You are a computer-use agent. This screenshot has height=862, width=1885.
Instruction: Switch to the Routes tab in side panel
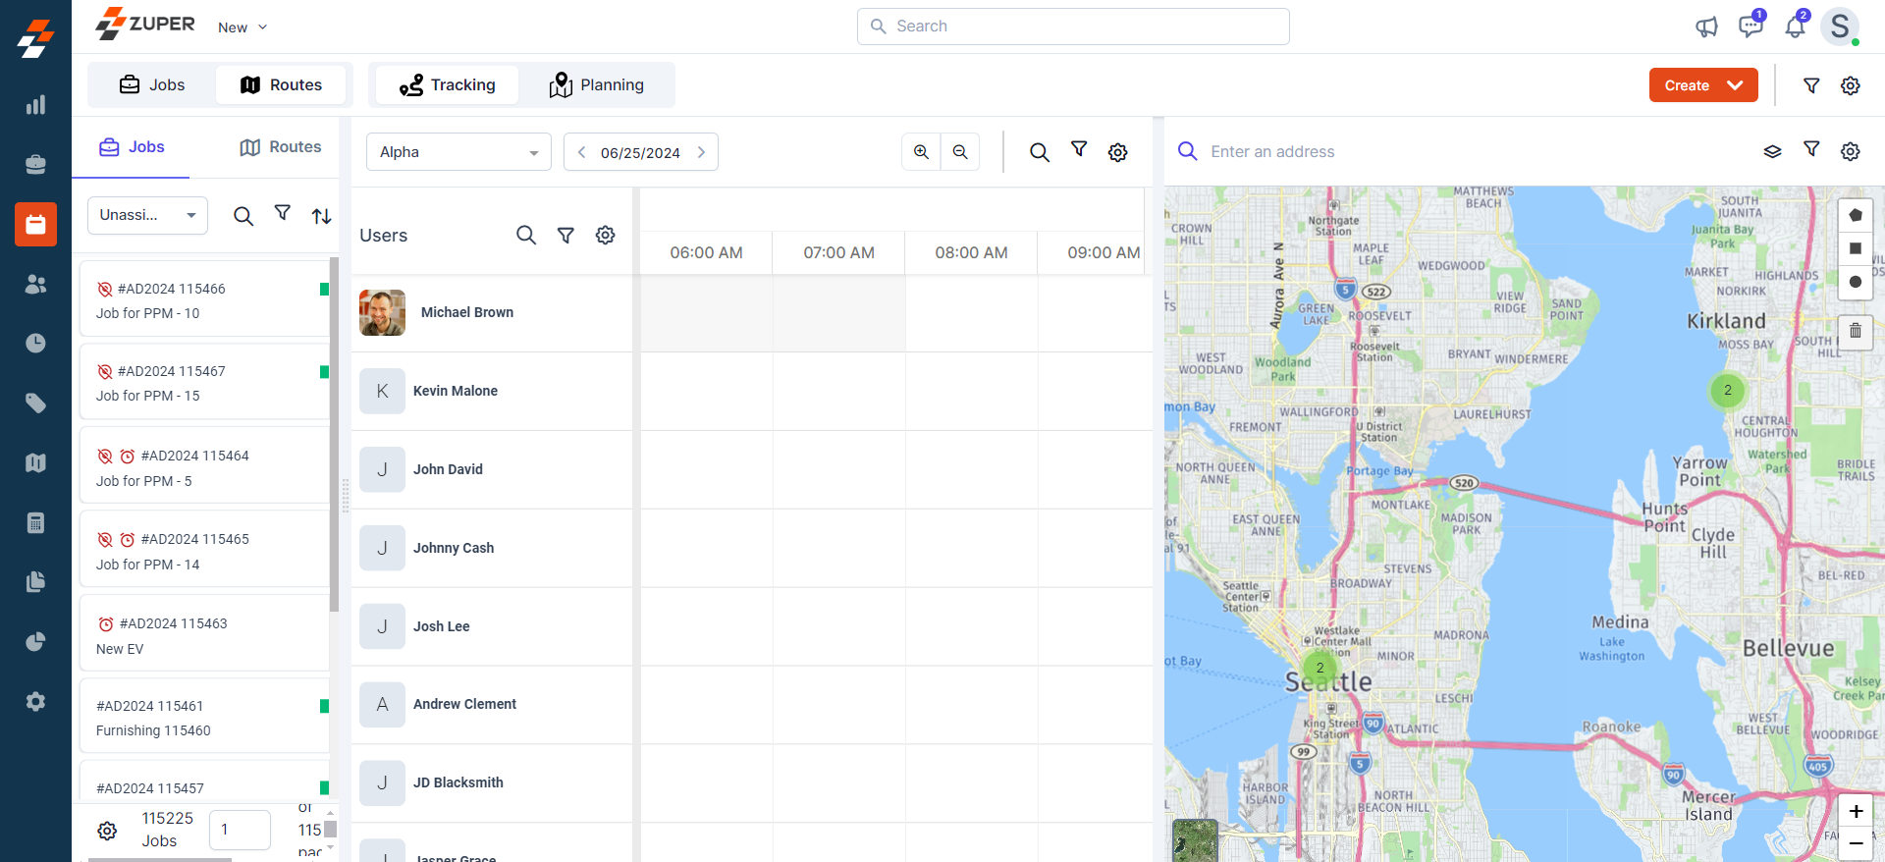point(281,147)
